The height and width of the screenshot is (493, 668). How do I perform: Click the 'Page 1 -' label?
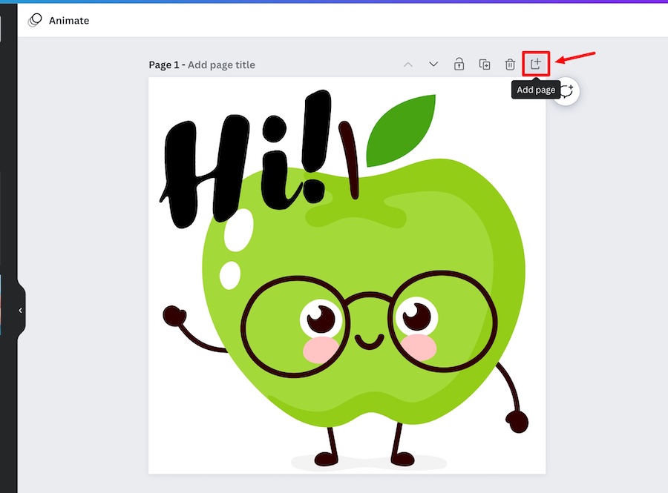pyautogui.click(x=167, y=64)
